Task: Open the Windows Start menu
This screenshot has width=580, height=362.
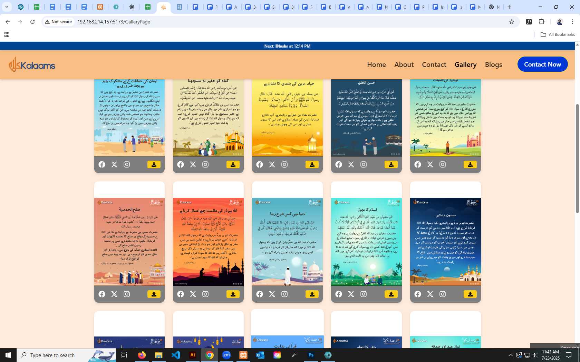Action: pyautogui.click(x=8, y=355)
